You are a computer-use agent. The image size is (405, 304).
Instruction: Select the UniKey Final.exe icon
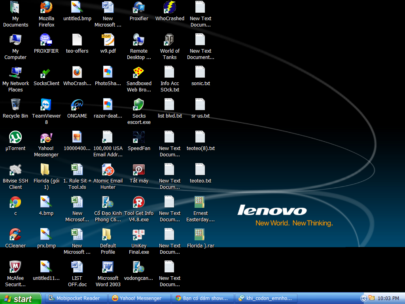(139, 235)
